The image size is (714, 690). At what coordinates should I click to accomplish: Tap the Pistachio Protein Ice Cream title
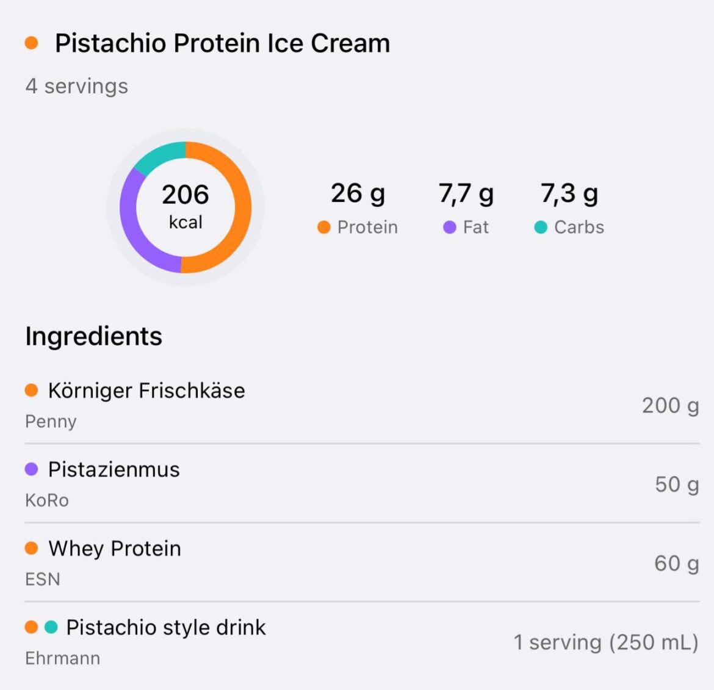222,43
